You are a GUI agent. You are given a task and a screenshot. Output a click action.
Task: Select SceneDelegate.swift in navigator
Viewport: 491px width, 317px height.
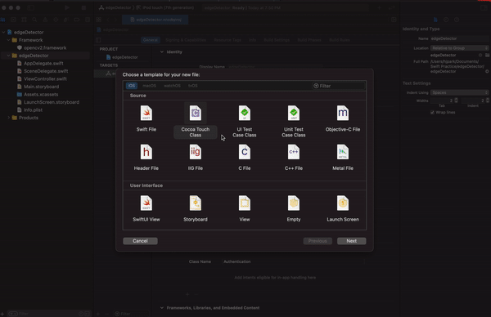coord(46,71)
